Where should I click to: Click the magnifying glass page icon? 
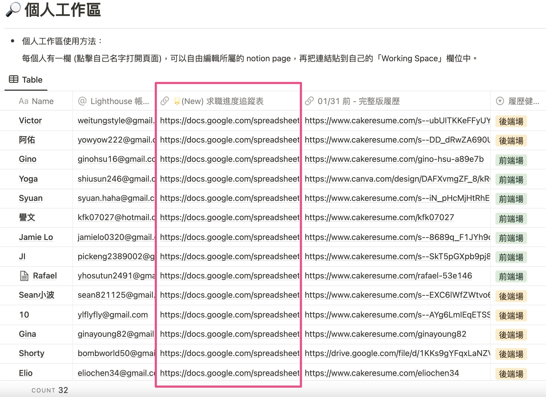13,9
